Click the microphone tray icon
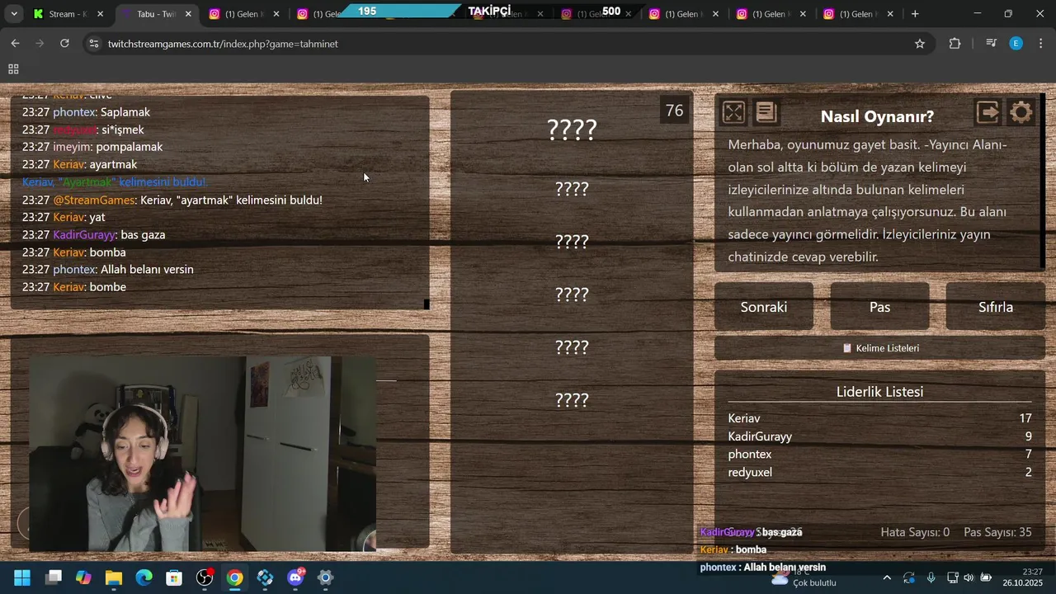The height and width of the screenshot is (594, 1056). [x=931, y=577]
